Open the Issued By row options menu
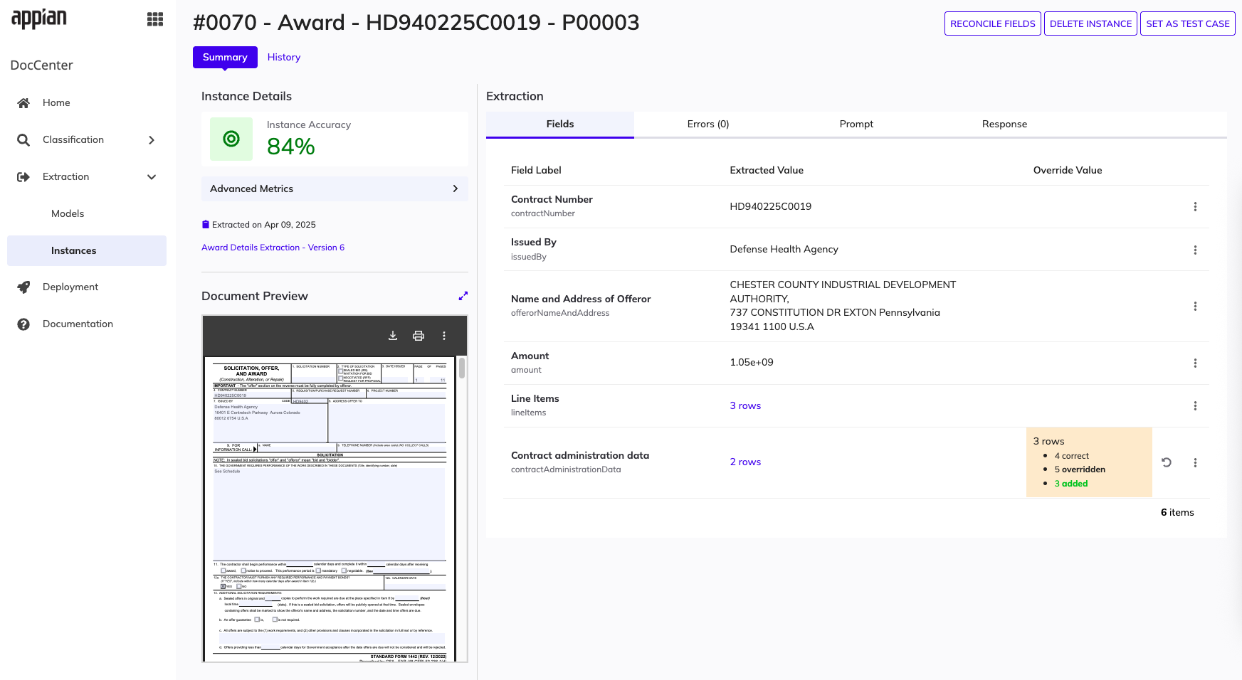 [x=1195, y=250]
